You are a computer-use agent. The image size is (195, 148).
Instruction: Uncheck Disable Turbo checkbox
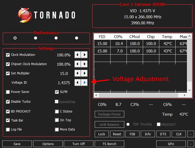pyautogui.click(x=8, y=102)
